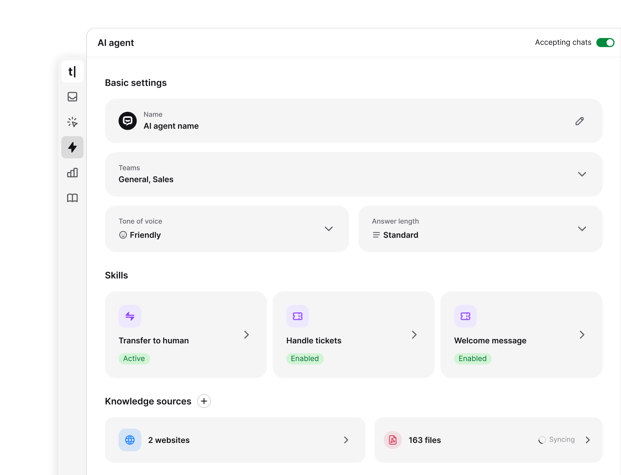Click the Enabled badge under Handle tickets

tap(305, 358)
